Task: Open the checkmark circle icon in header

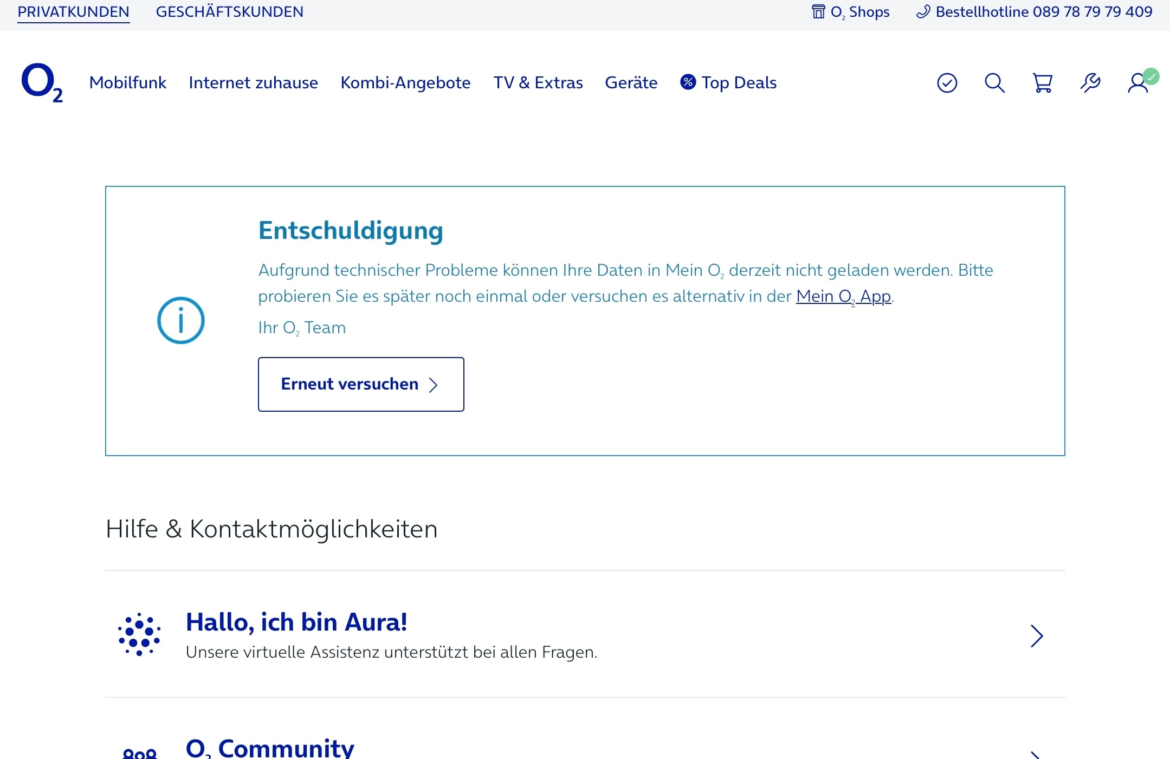Action: click(x=947, y=83)
